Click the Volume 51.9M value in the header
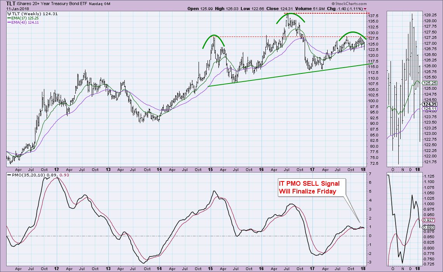 pyautogui.click(x=310, y=9)
